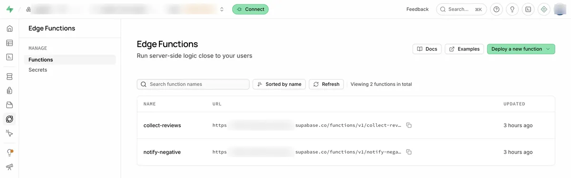Click notify-negative '3 hours ago' timestamp
Viewport: 571px width, 178px height.
518,152
